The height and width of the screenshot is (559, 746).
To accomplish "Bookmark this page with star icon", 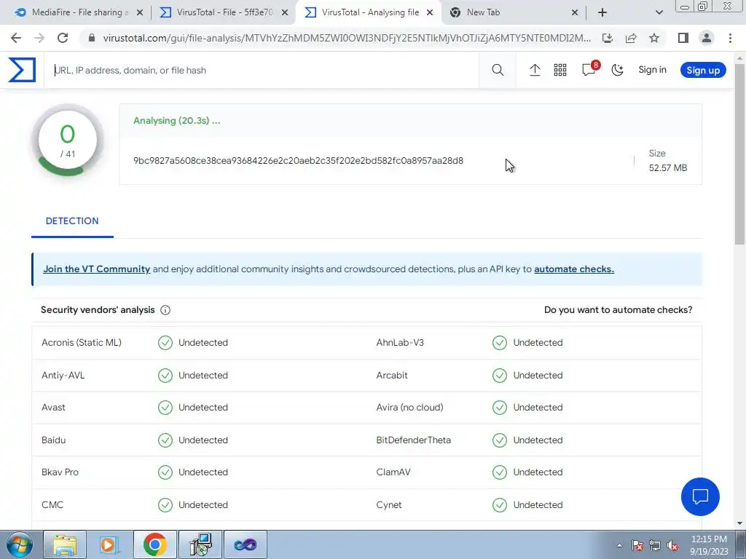I will click(654, 38).
